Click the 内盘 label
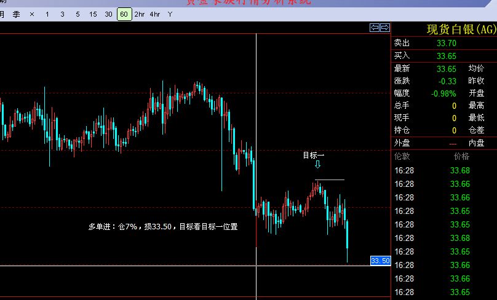 point(477,143)
